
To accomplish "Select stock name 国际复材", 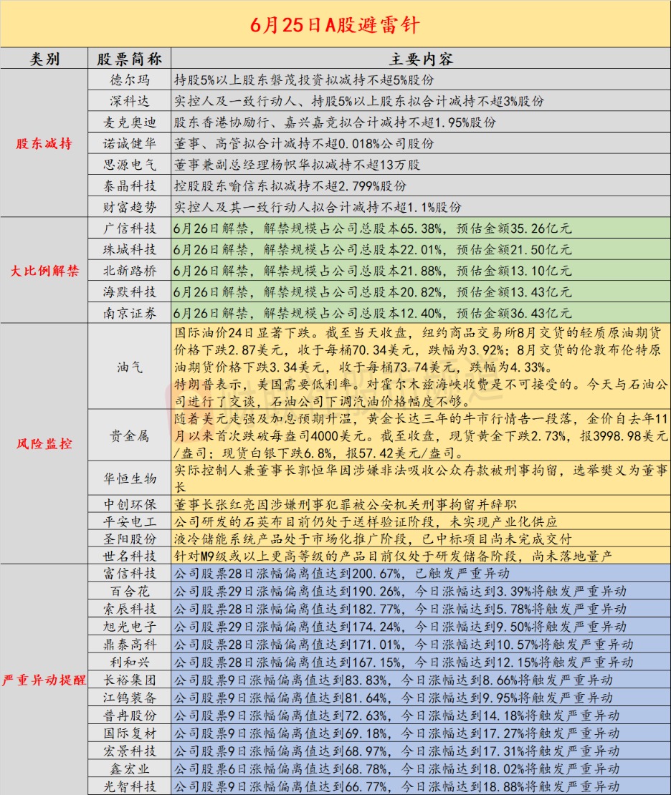I will [x=130, y=733].
